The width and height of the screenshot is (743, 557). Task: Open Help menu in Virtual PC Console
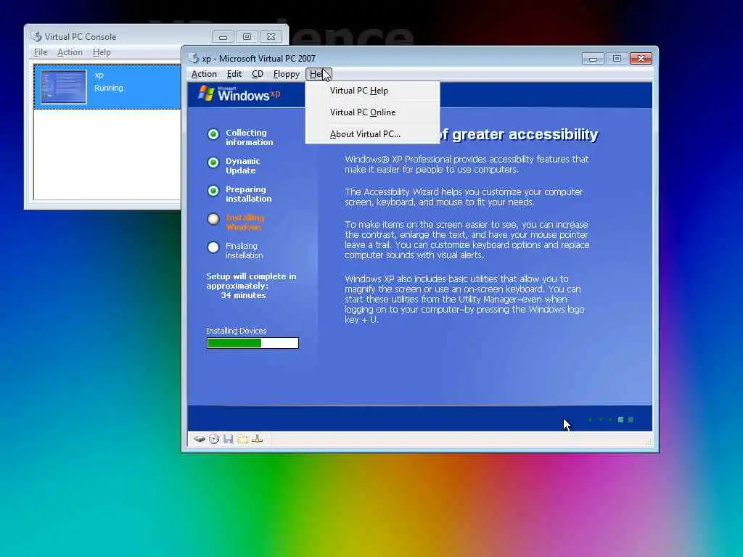[x=102, y=52]
